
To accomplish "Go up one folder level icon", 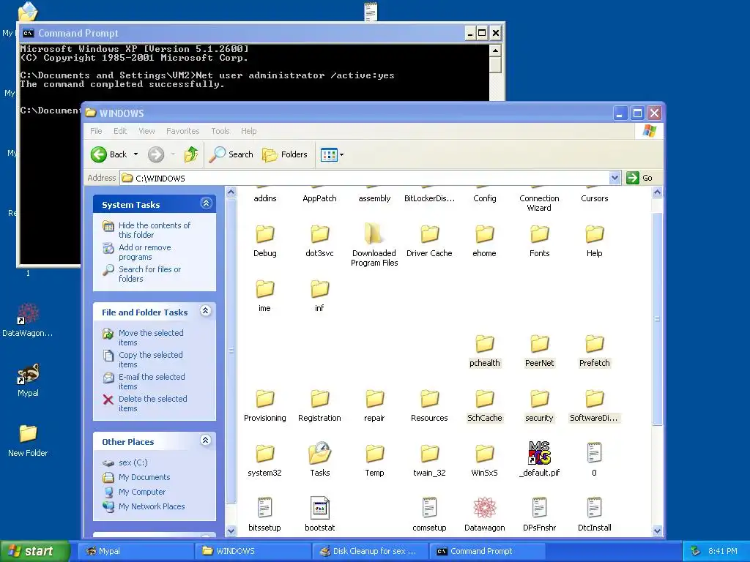I will coord(191,154).
